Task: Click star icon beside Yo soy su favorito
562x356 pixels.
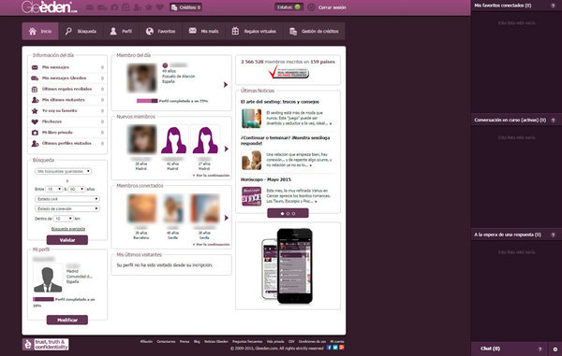Action: 35,111
